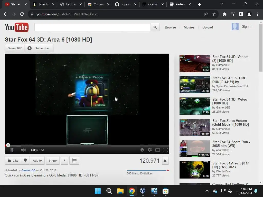Reload the current page

(22, 14)
